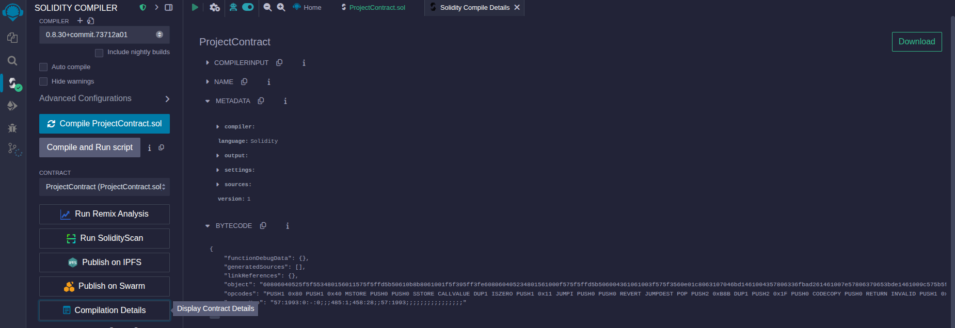The height and width of the screenshot is (328, 955).
Task: Click Compile ProjectContract.sol button
Action: (104, 124)
